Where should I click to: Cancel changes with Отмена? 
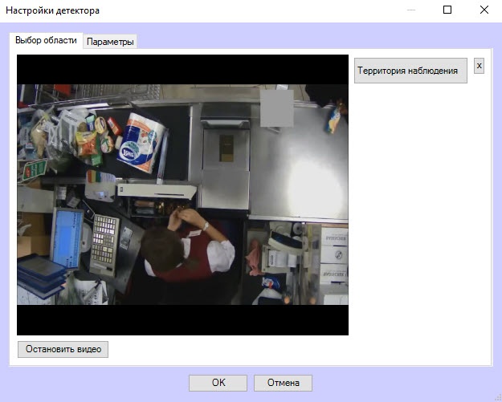[x=283, y=383]
